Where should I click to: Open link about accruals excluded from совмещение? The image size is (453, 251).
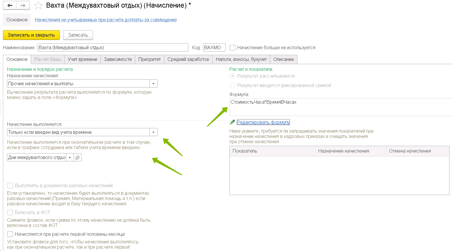coord(106,20)
